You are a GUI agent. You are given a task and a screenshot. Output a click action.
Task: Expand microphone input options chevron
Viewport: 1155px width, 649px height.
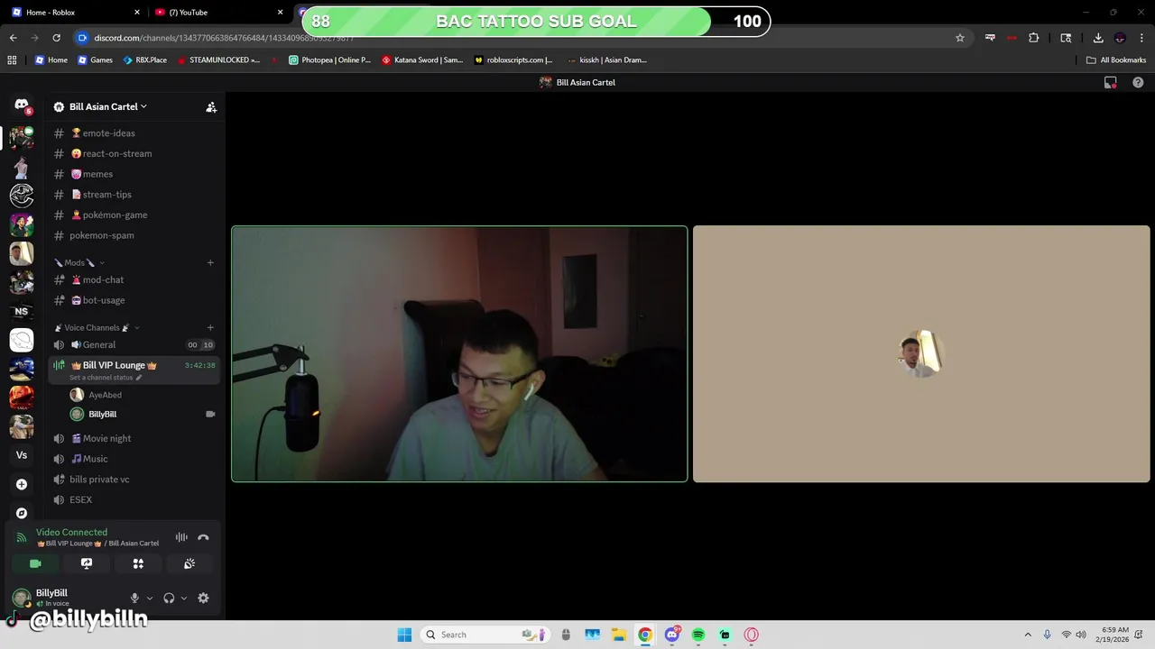pos(150,598)
